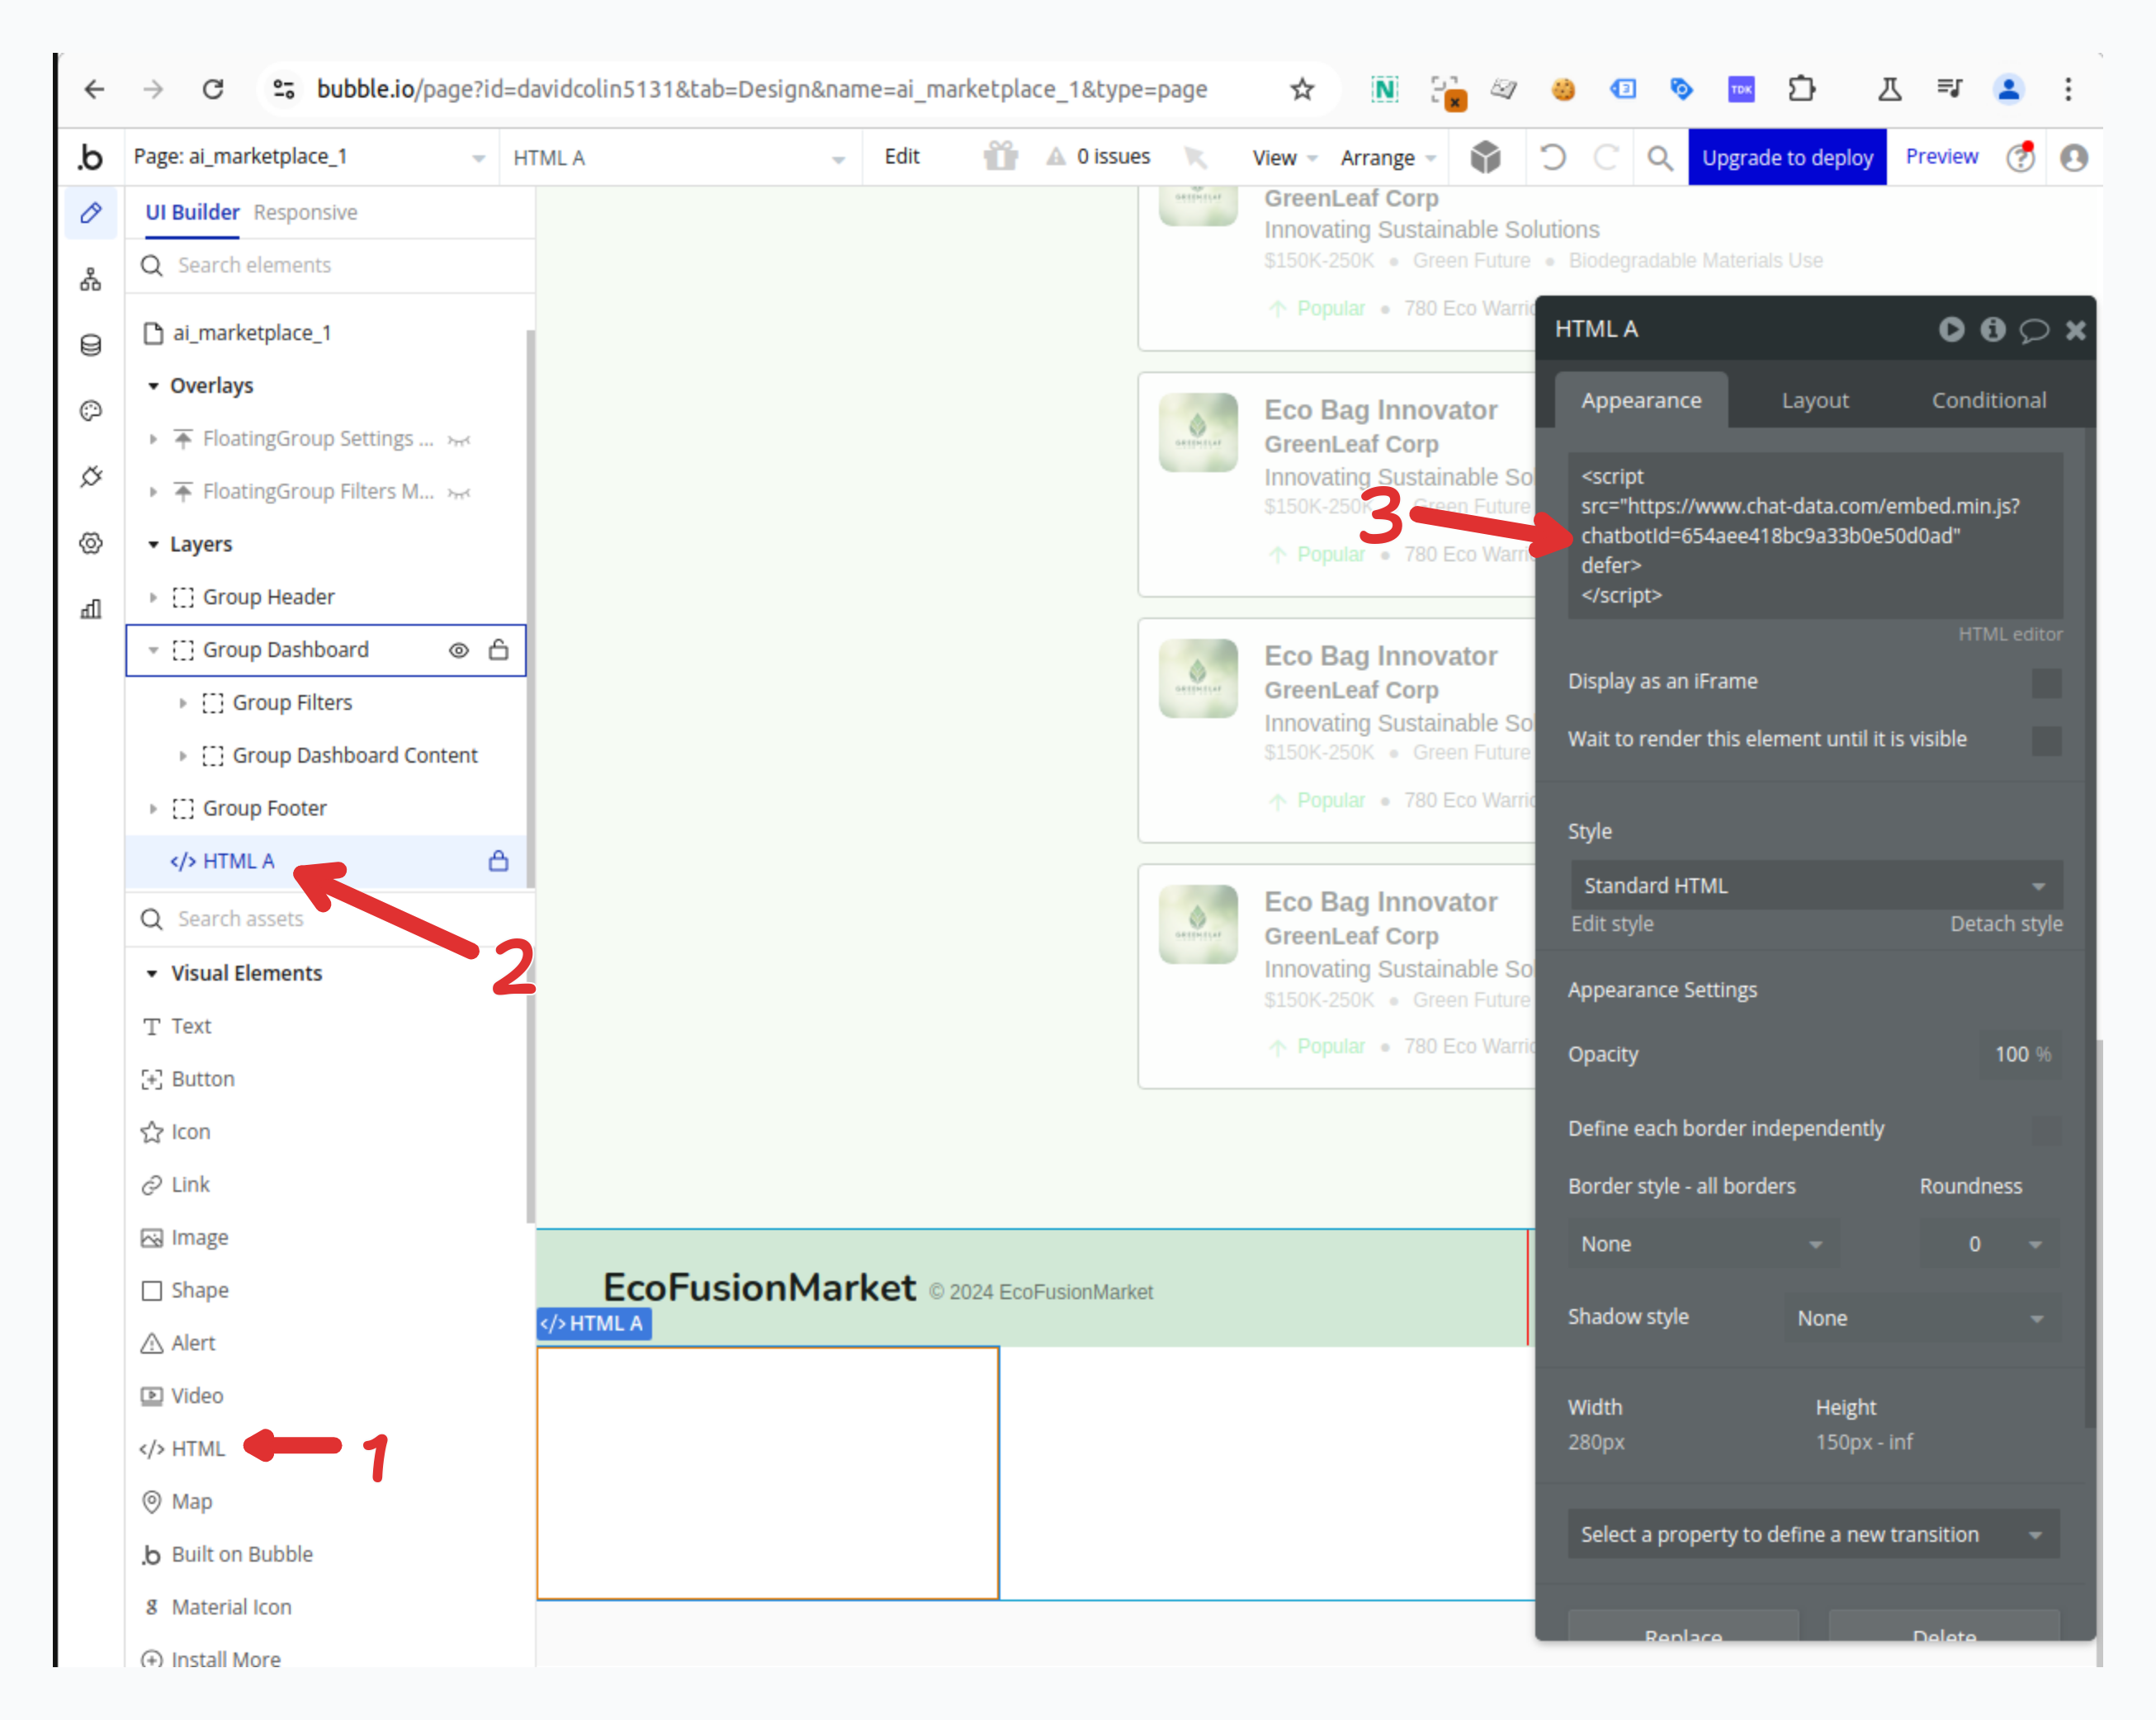Toggle hidden icon on FloatingGroup Filters M...
The image size is (2156, 1720).
459,492
